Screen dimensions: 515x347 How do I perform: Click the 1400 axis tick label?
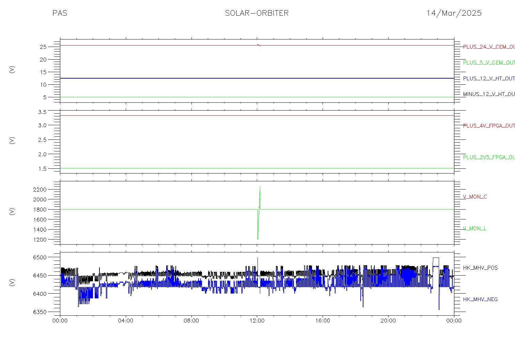coord(40,230)
